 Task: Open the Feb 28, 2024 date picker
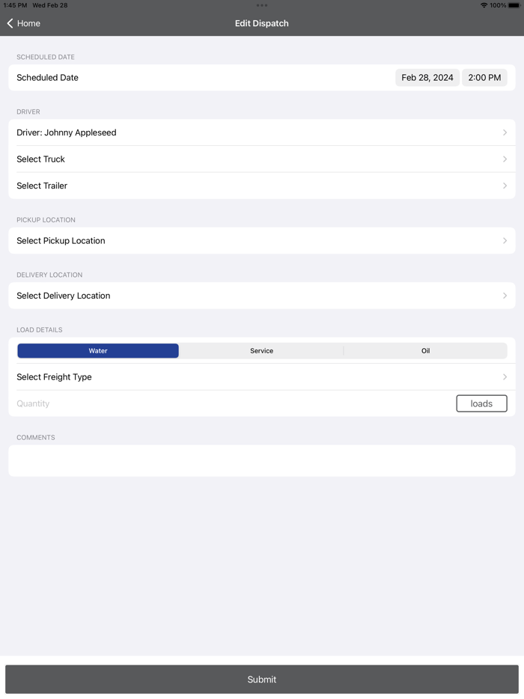(x=427, y=77)
